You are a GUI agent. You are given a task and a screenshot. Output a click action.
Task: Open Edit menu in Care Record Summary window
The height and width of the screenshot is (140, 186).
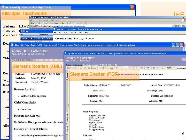[60, 32]
